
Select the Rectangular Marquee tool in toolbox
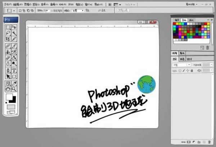click(8, 27)
